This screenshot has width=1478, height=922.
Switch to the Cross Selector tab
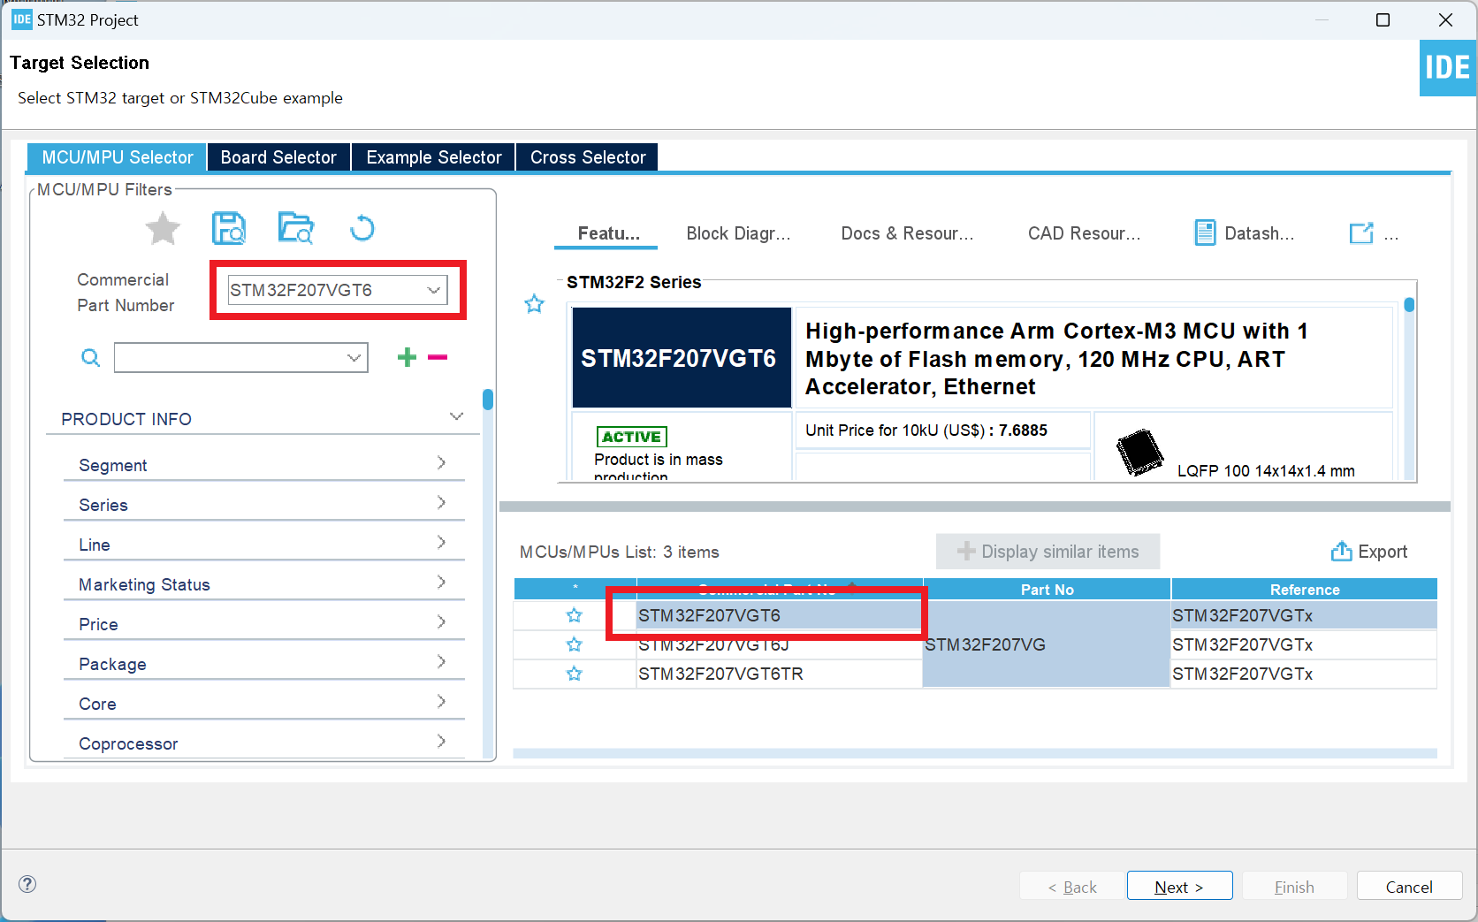(588, 157)
